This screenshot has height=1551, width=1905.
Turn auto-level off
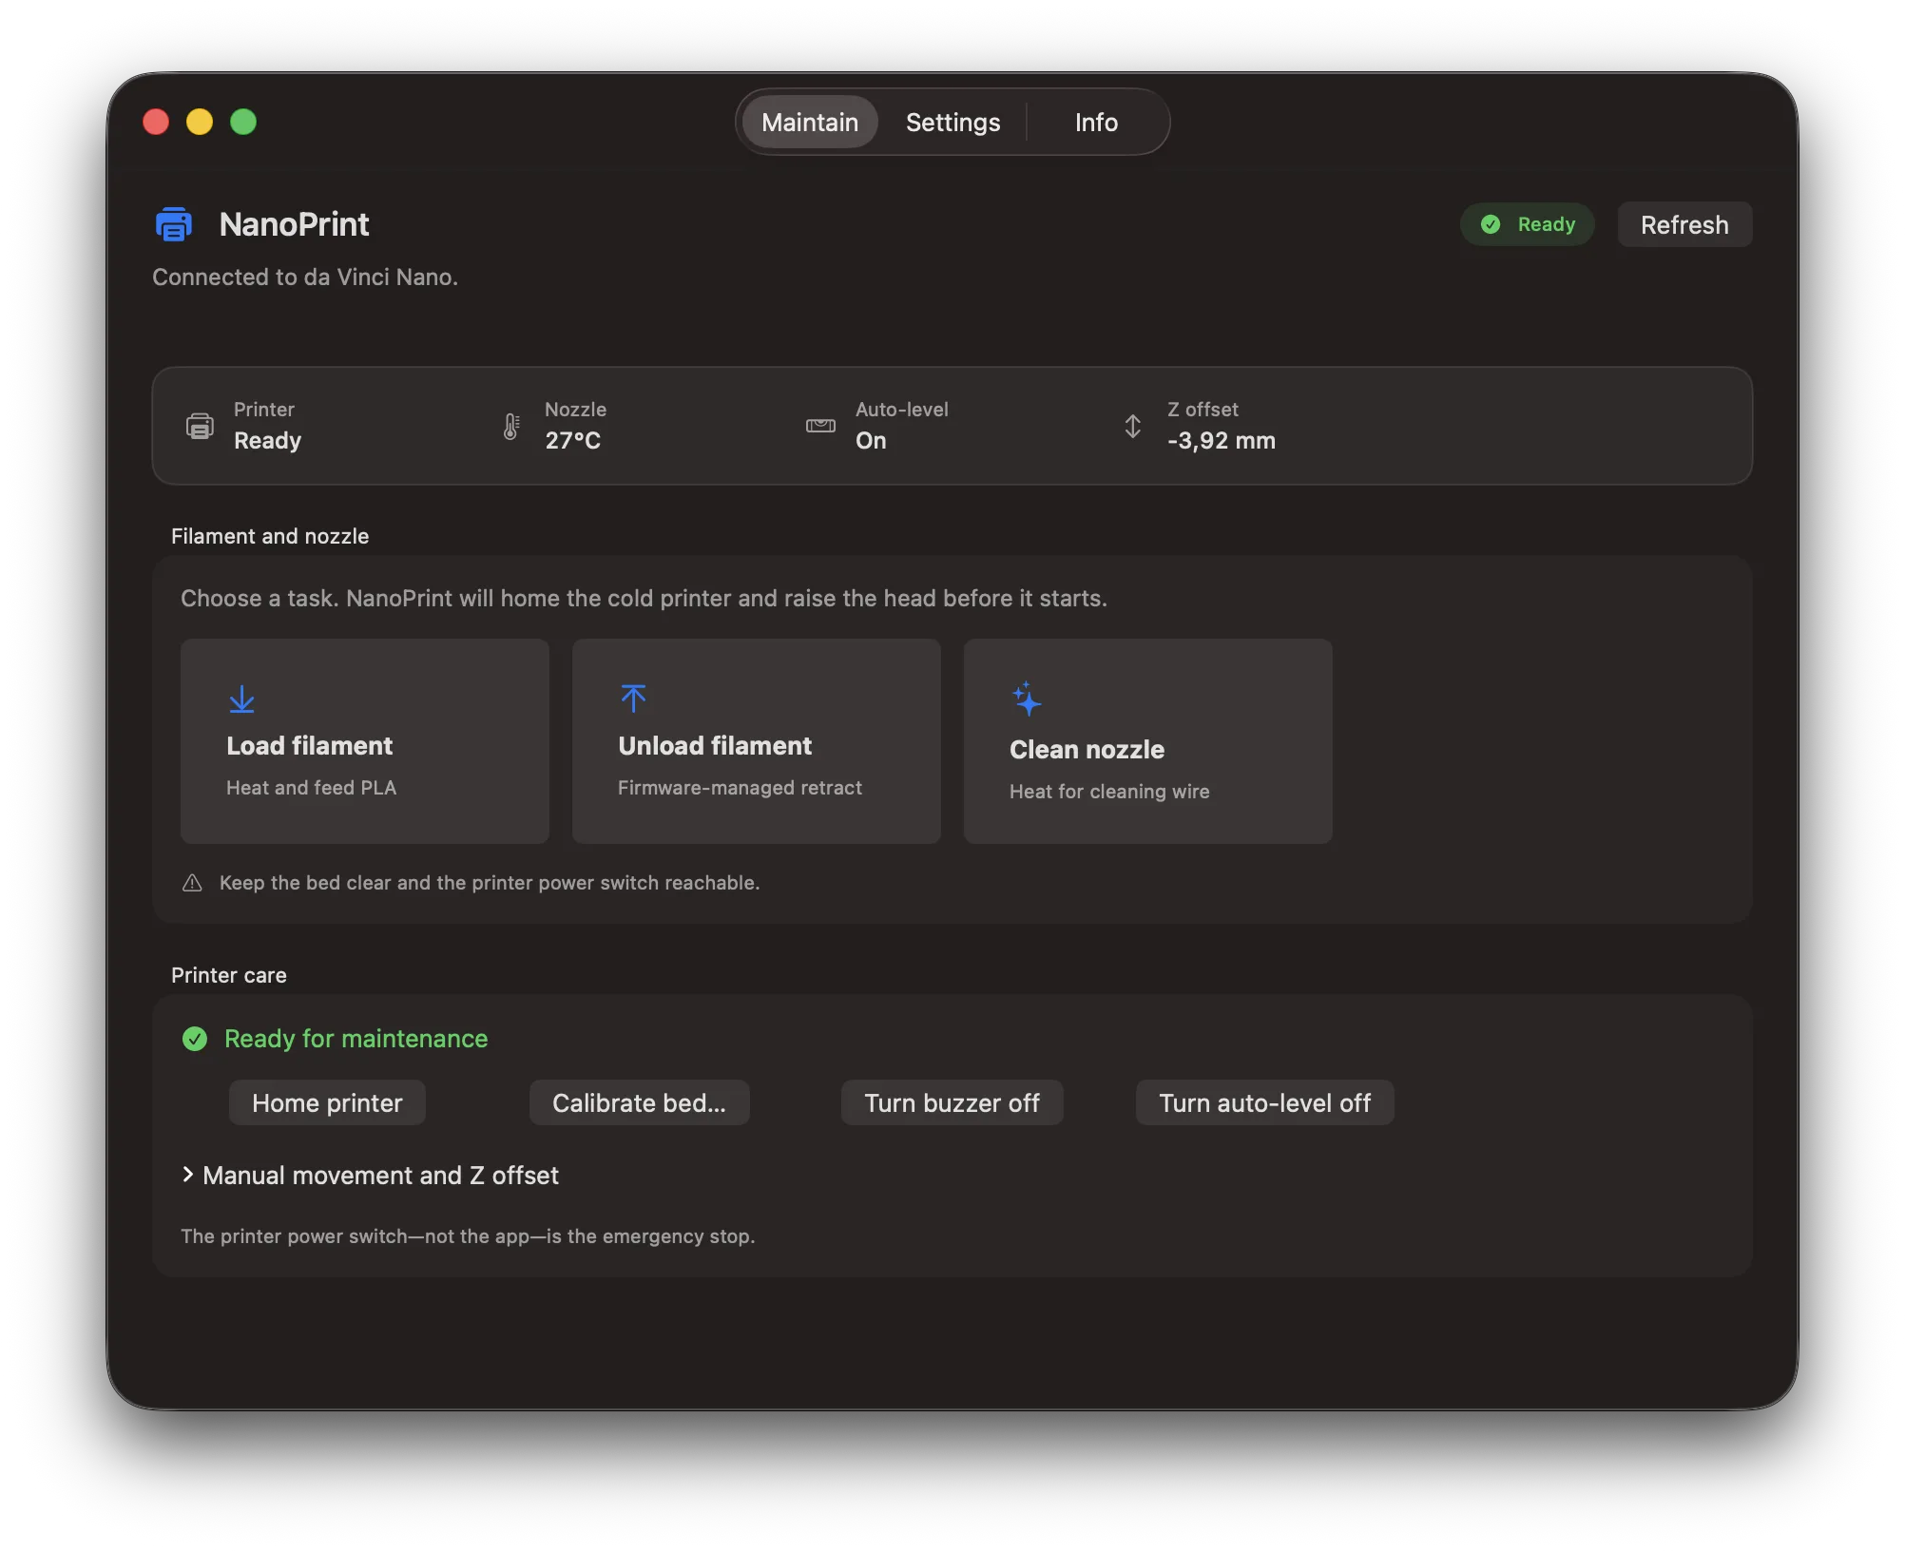click(1264, 1102)
